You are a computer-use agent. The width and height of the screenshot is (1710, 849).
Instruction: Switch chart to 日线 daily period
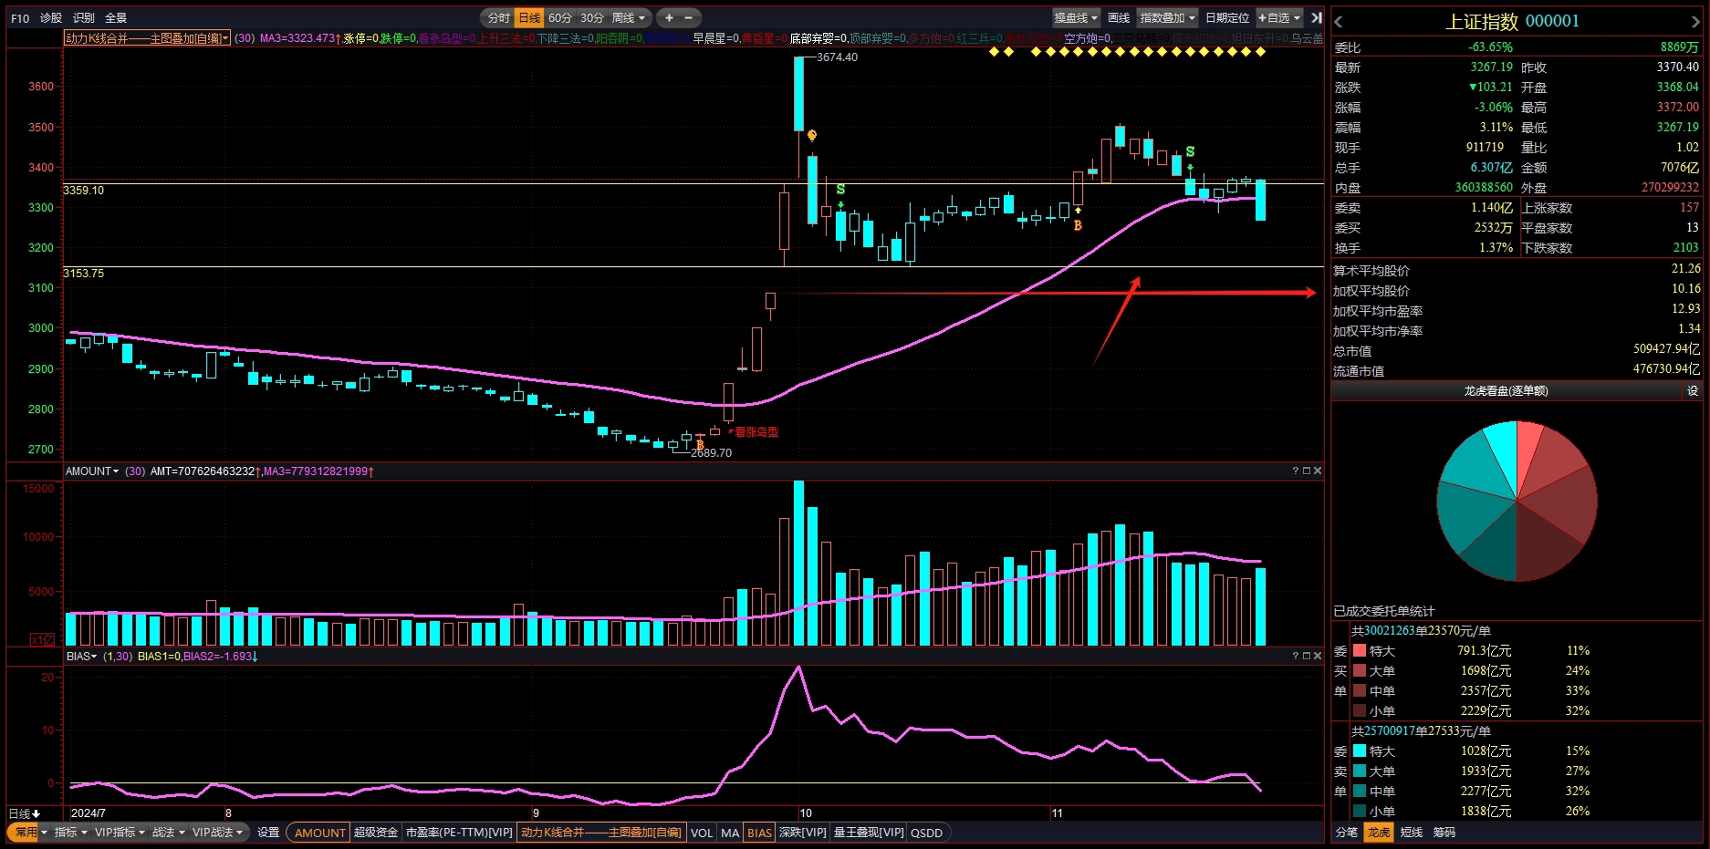point(529,17)
